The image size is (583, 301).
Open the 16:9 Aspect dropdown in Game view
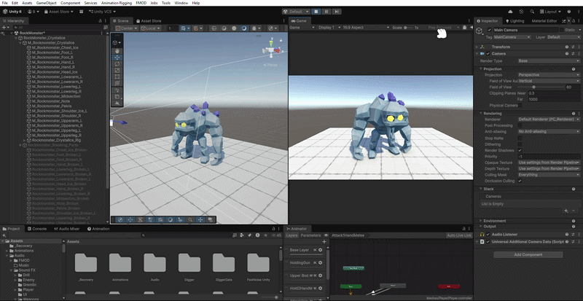click(367, 28)
